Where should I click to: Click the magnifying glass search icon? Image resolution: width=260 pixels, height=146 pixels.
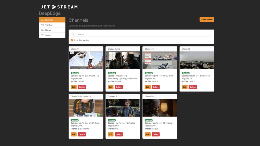point(73,34)
